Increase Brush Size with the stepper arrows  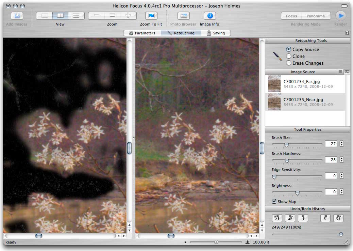point(341,142)
